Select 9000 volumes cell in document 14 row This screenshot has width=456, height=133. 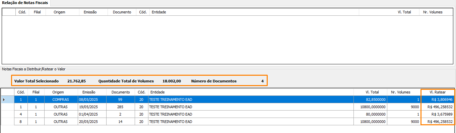[404, 122]
